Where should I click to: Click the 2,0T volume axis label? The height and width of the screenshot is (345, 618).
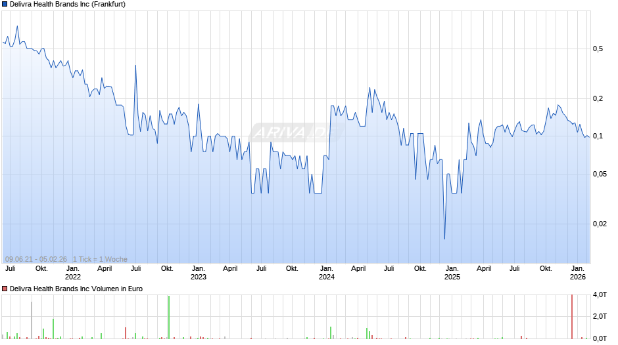[600, 317]
